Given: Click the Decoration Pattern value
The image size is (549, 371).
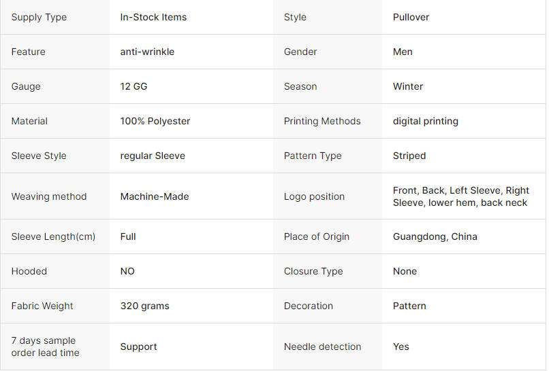Looking at the screenshot, I should tap(409, 306).
